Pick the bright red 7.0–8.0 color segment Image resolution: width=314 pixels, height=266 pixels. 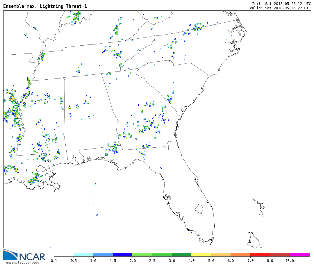(260, 255)
